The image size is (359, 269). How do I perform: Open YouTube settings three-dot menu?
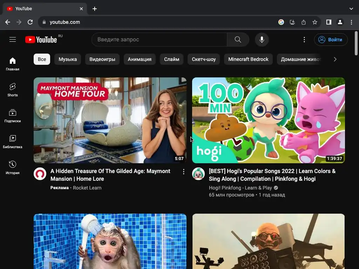tap(304, 40)
